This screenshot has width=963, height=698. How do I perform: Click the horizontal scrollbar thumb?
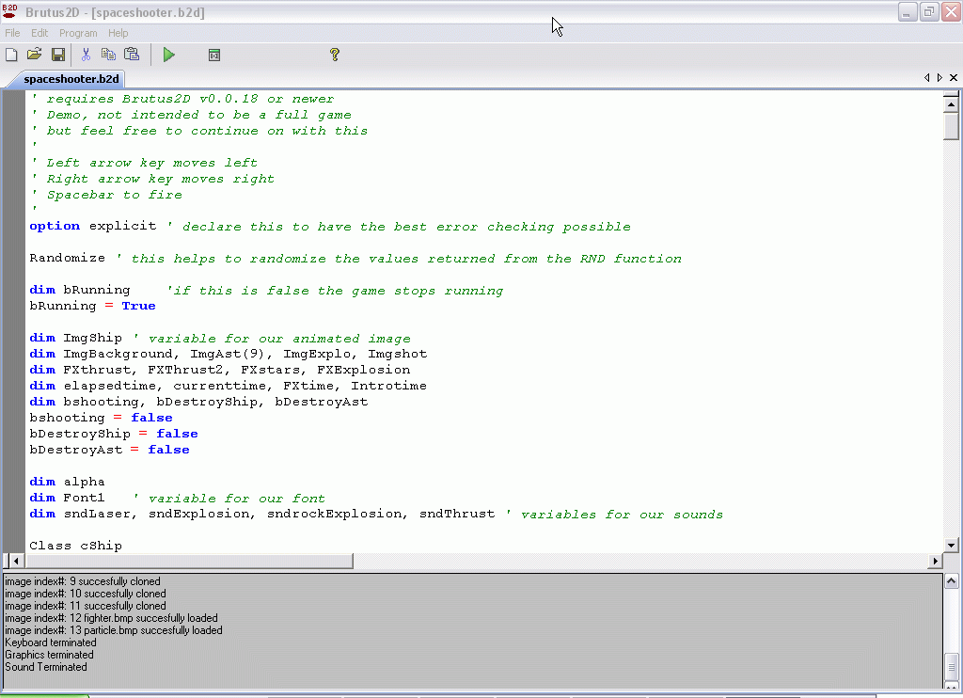coord(189,561)
